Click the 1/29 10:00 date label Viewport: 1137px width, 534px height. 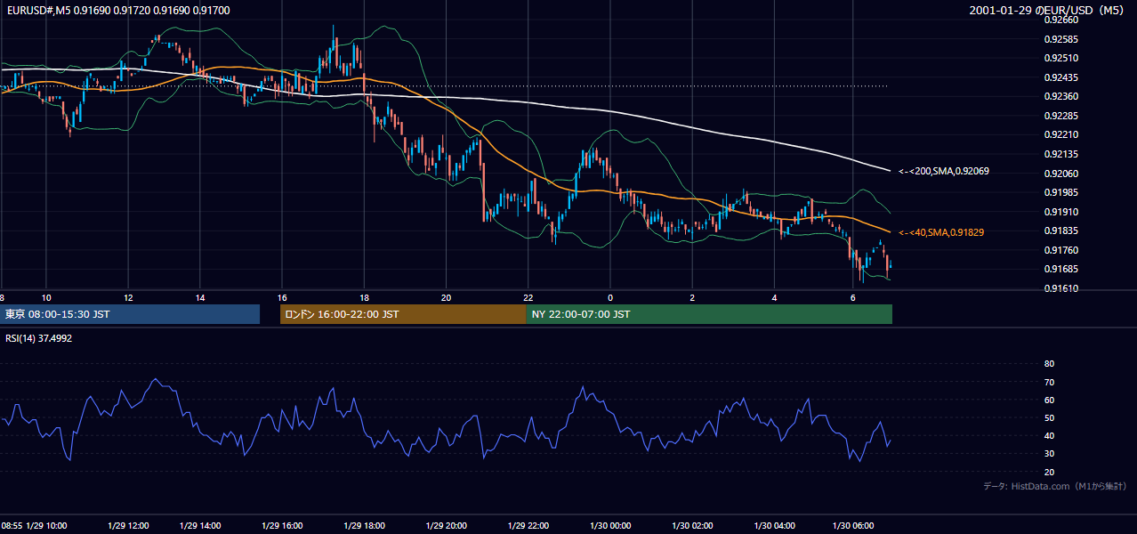[48, 525]
